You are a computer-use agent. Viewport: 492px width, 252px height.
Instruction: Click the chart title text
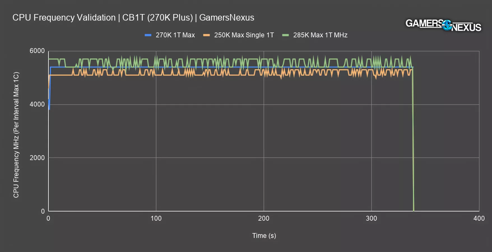pyautogui.click(x=133, y=18)
